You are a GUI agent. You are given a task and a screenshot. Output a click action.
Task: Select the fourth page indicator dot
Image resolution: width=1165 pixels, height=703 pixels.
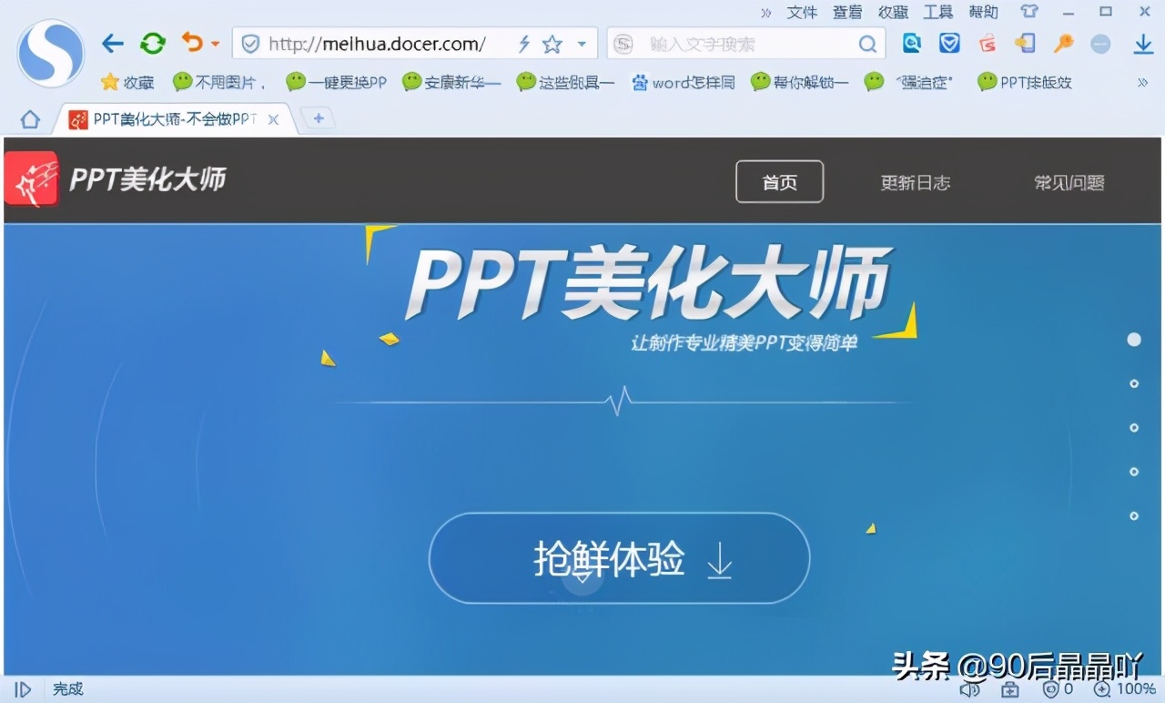click(1134, 472)
